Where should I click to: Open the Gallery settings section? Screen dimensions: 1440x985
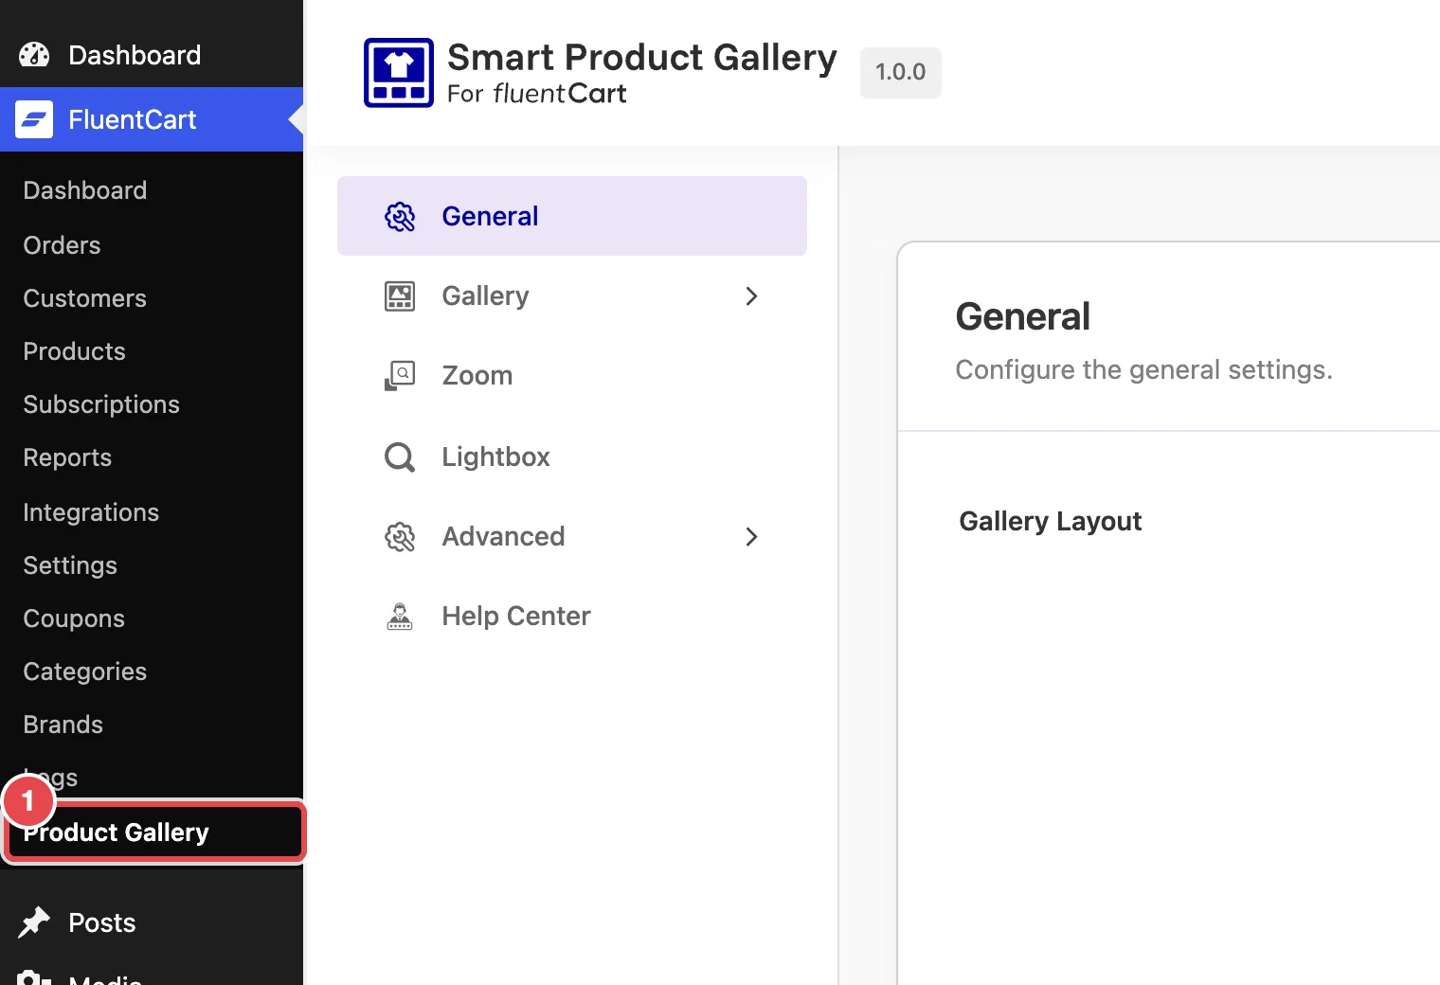pos(572,296)
